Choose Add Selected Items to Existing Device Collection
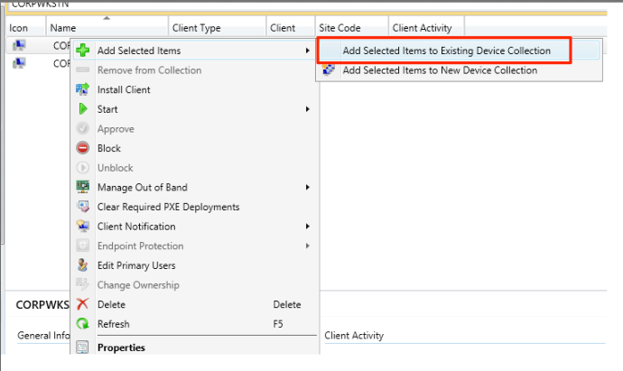623x371 pixels. pyautogui.click(x=459, y=51)
